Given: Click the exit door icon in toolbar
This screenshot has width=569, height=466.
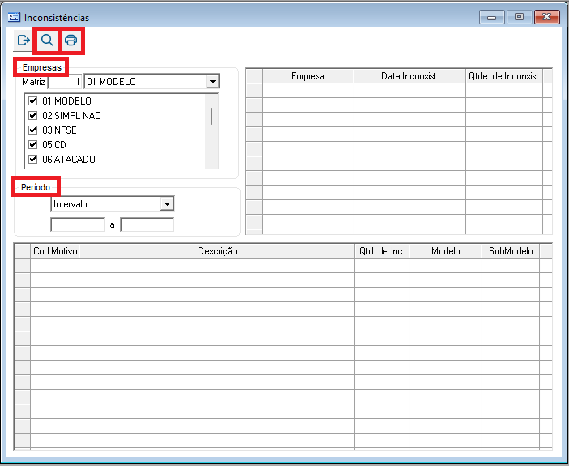Looking at the screenshot, I should (x=24, y=40).
